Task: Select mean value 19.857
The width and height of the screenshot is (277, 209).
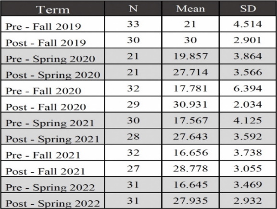Action: point(190,56)
